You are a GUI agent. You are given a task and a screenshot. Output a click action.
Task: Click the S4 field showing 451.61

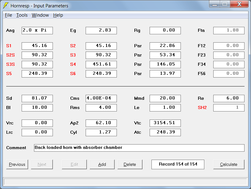pos(101,65)
